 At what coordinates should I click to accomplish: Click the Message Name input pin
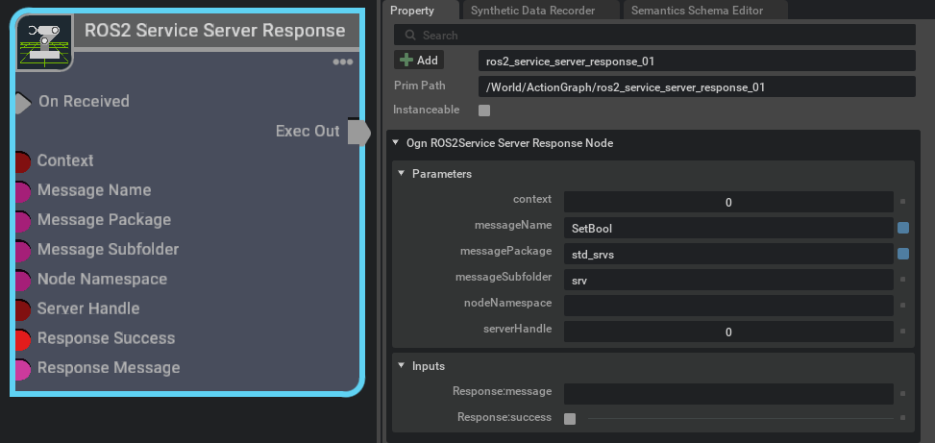[x=22, y=191]
